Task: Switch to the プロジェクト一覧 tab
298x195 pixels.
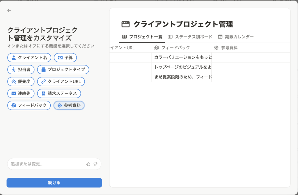Action: tap(142, 37)
